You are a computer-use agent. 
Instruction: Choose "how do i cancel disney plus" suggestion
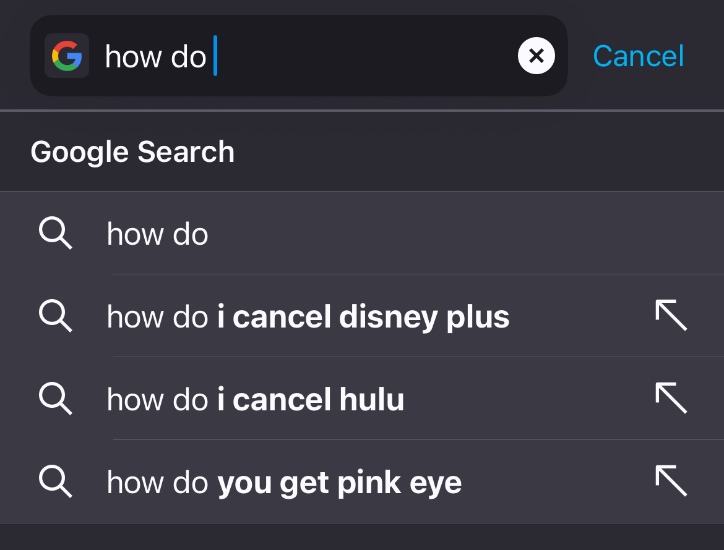point(308,316)
